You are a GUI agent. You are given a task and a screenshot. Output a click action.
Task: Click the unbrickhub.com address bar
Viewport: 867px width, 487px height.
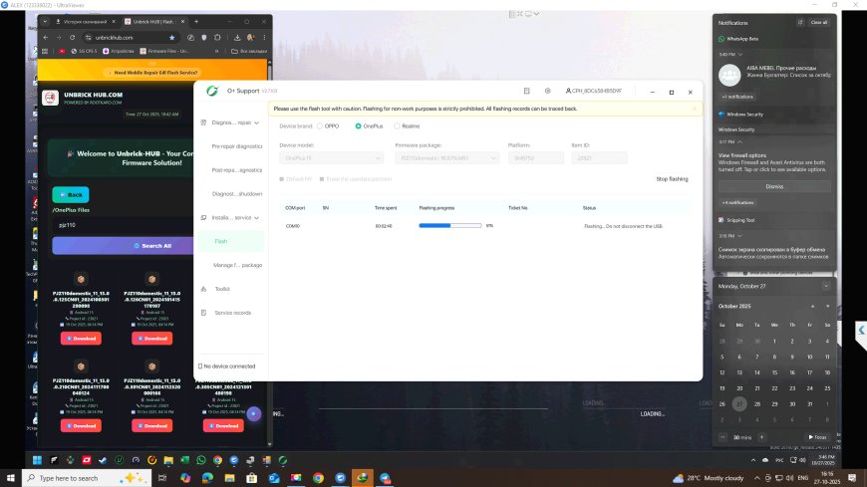130,38
